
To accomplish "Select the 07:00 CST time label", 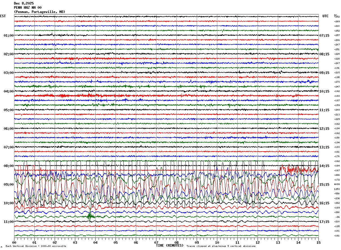I will pyautogui.click(x=9, y=147).
